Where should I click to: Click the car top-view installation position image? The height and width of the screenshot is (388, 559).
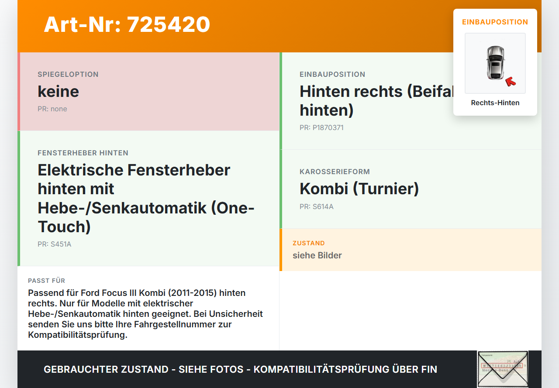[x=495, y=63]
